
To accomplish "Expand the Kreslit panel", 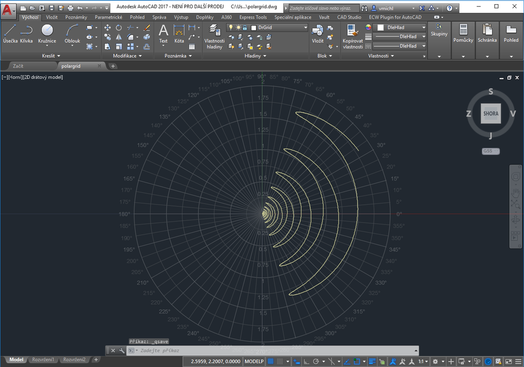I will [51, 56].
